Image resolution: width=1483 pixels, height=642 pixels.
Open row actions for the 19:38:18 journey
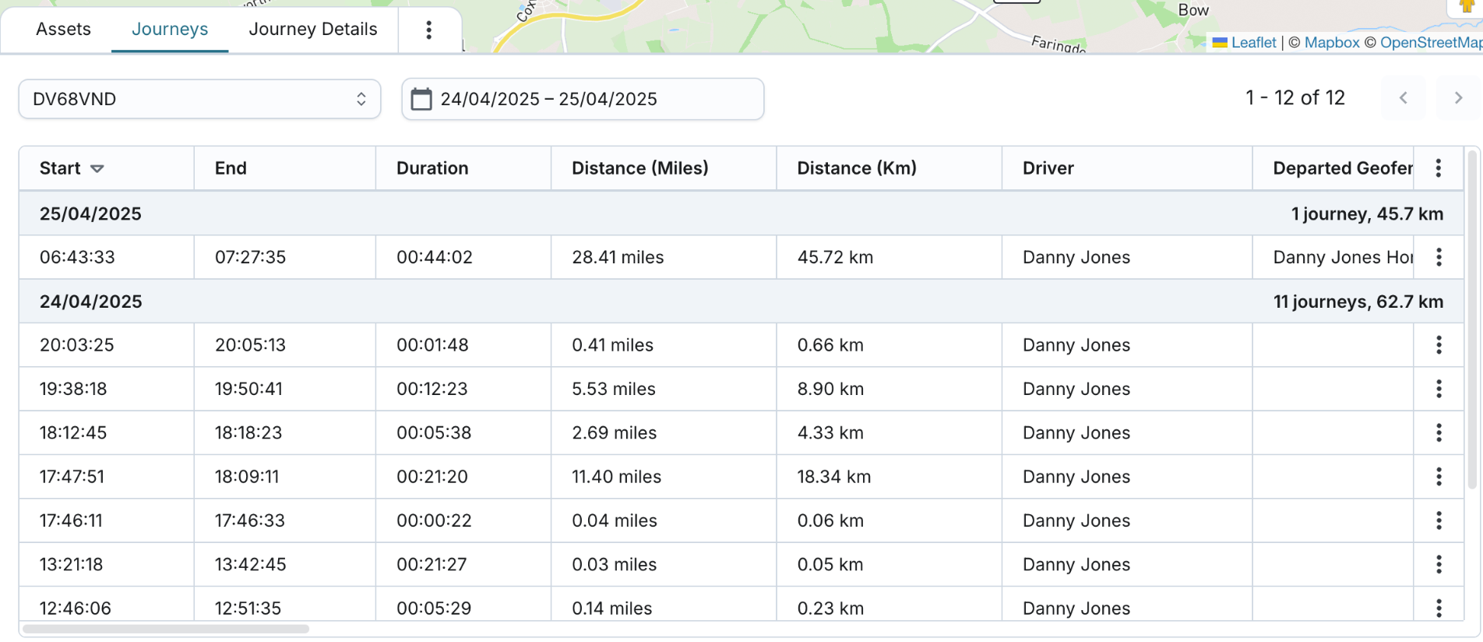tap(1438, 389)
